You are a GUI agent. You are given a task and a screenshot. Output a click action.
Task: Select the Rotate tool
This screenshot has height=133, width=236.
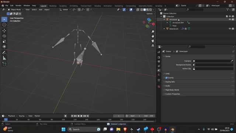click(x=4, y=36)
